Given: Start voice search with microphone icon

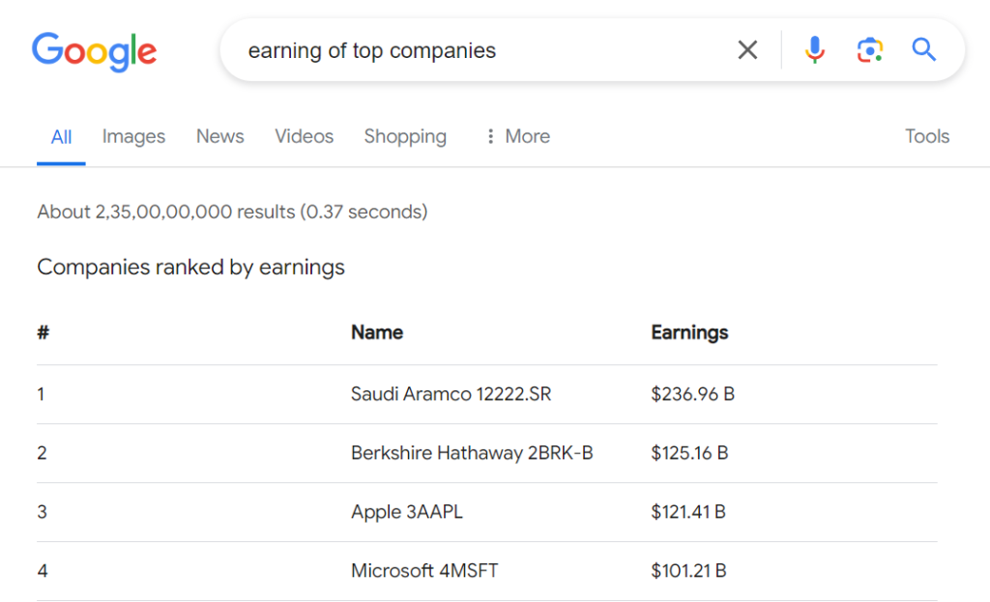Looking at the screenshot, I should tap(815, 50).
